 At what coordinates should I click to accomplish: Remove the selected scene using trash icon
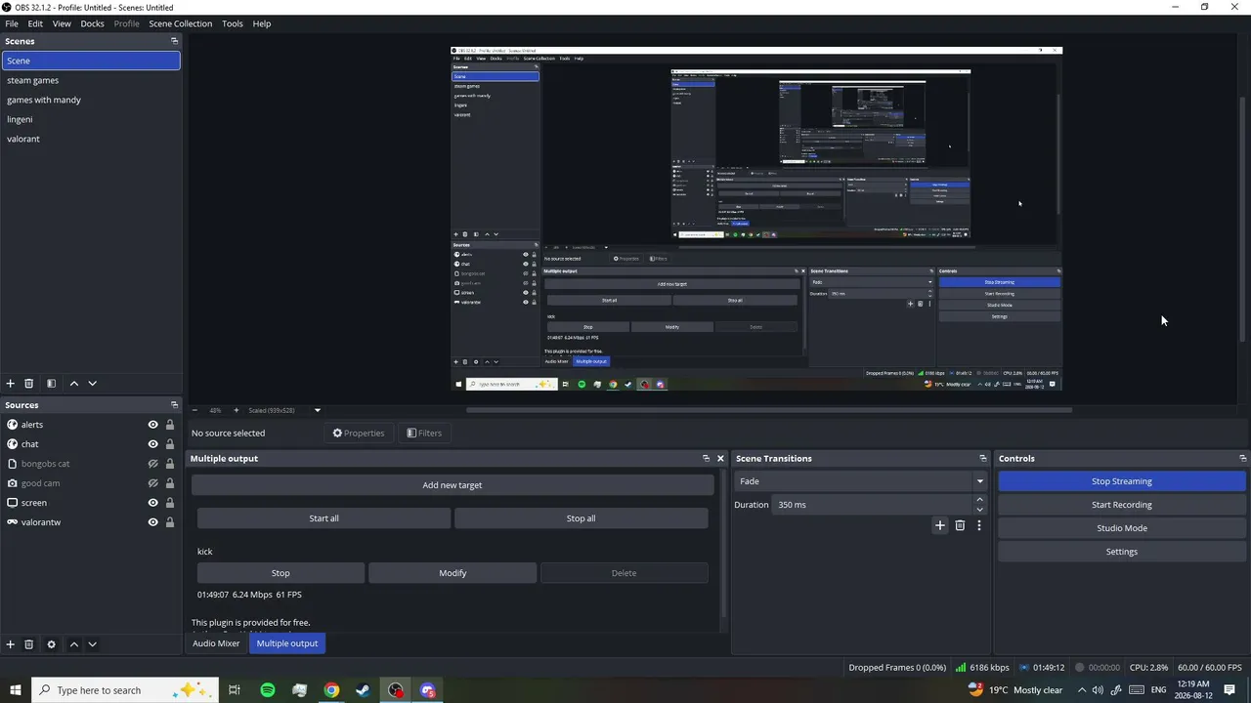pyautogui.click(x=28, y=384)
